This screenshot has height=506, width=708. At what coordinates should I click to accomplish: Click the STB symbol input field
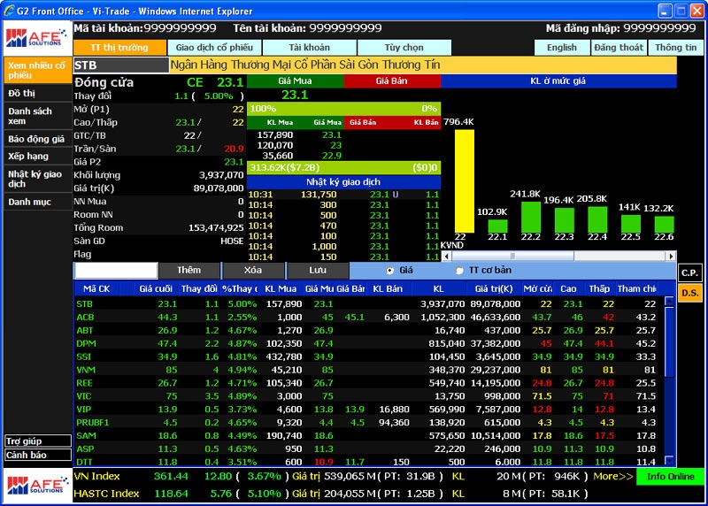click(120, 65)
